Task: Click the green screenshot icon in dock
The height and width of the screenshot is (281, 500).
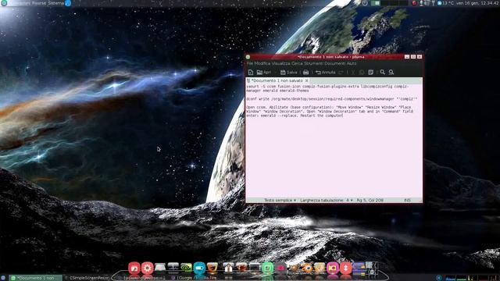Action: pyautogui.click(x=267, y=268)
